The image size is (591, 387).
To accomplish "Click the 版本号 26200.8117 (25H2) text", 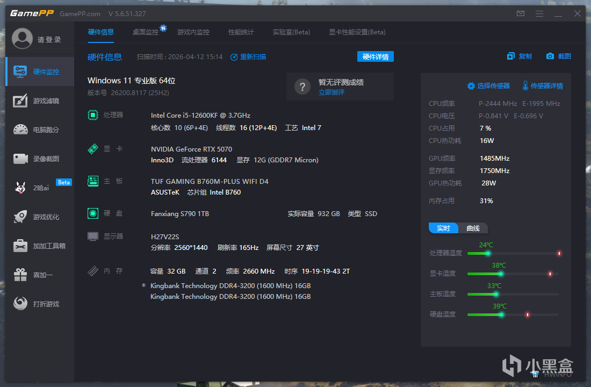I will click(x=128, y=93).
